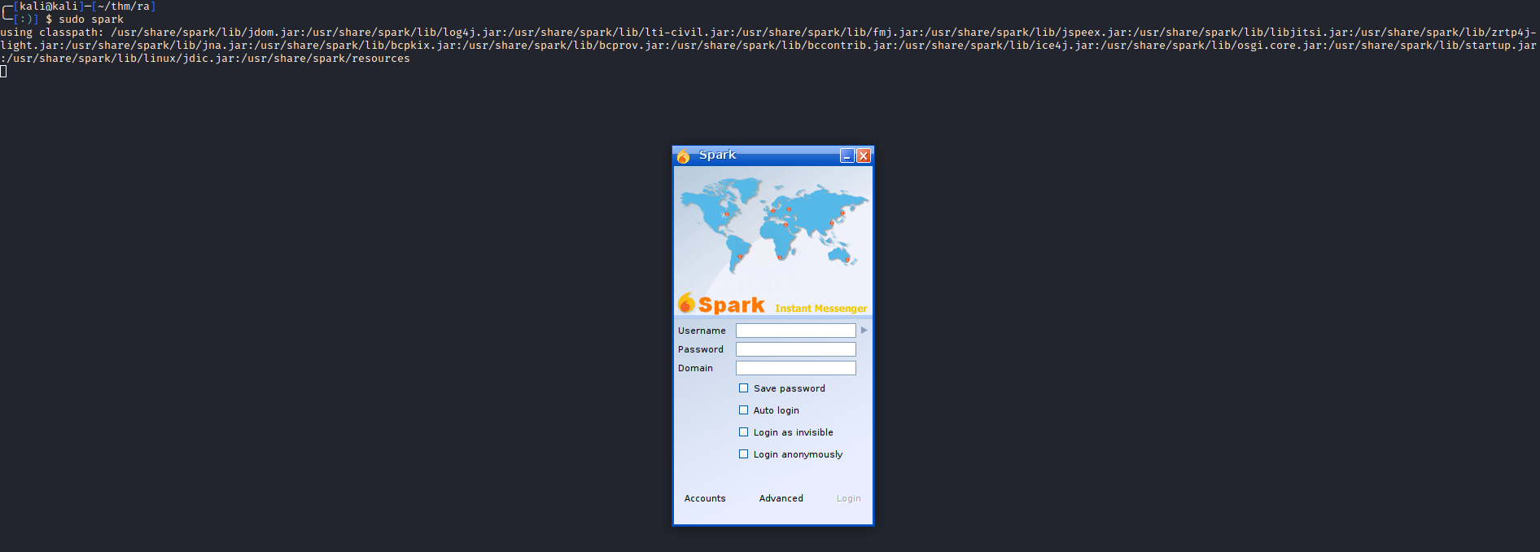Open the Accounts dialog
The width and height of the screenshot is (1540, 552).
click(x=705, y=498)
